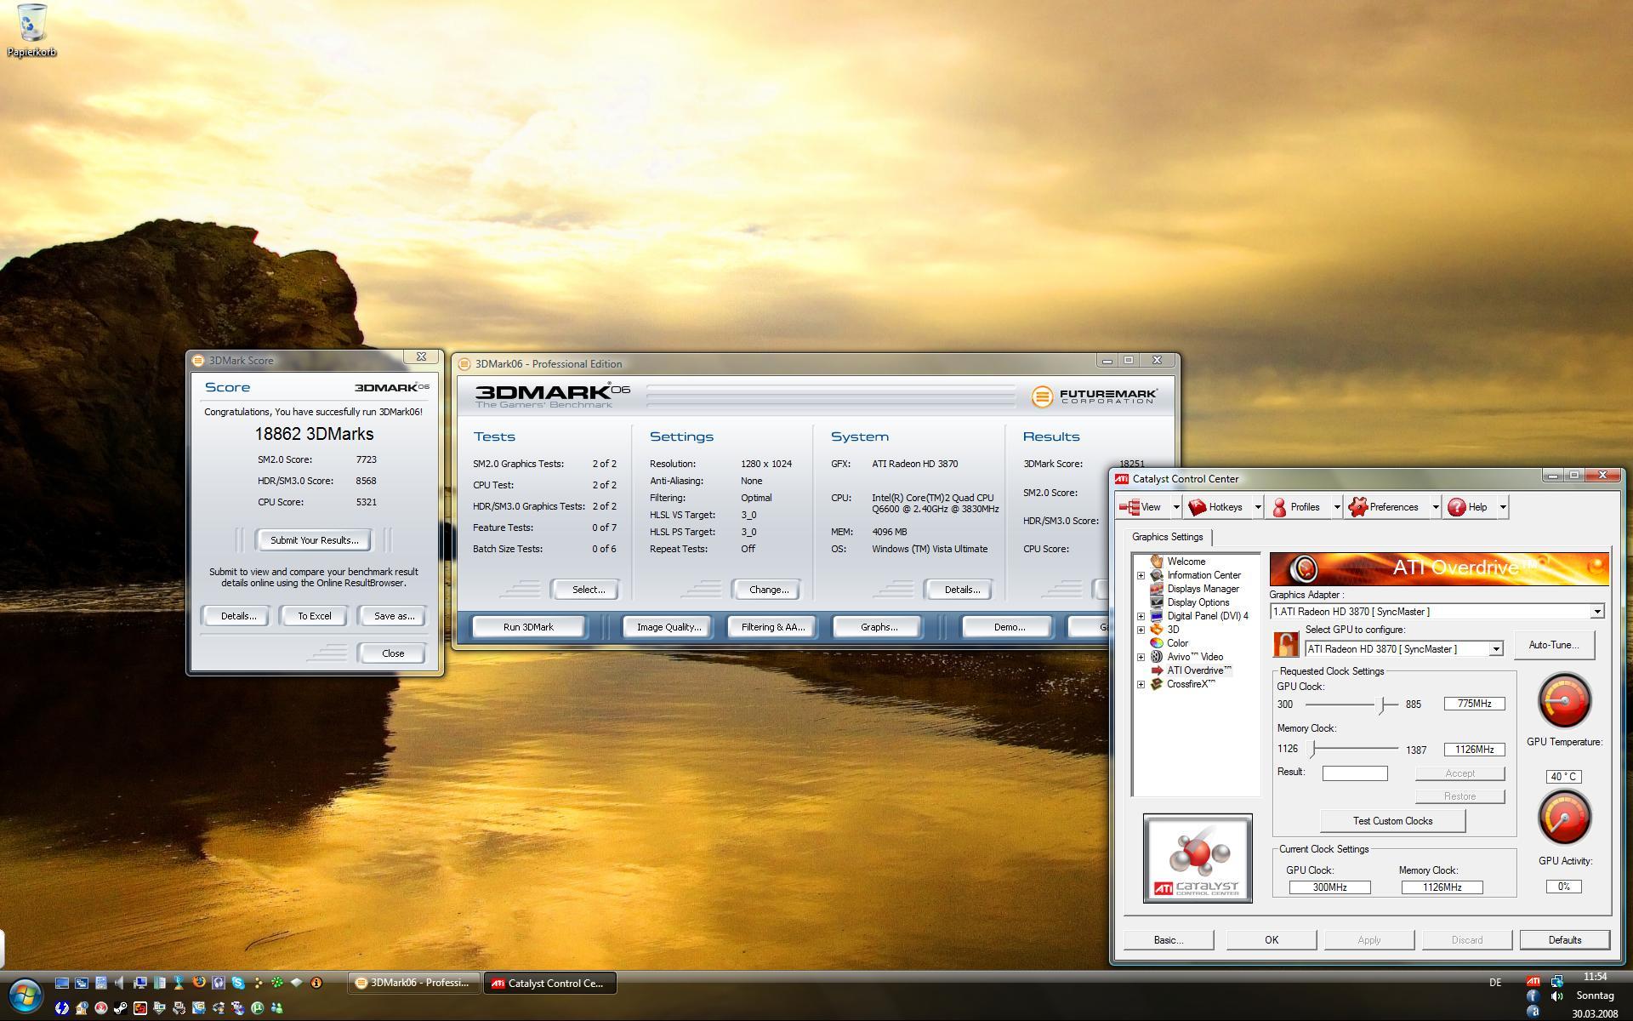Open ICQ flower icon in quick launch
Screen dimensions: 1633x1021
tap(277, 983)
